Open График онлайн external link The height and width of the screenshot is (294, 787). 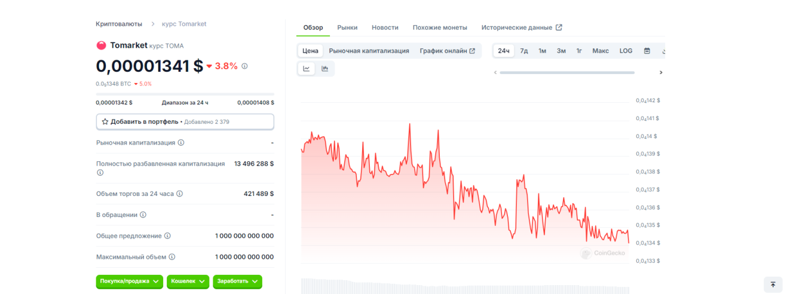(448, 51)
